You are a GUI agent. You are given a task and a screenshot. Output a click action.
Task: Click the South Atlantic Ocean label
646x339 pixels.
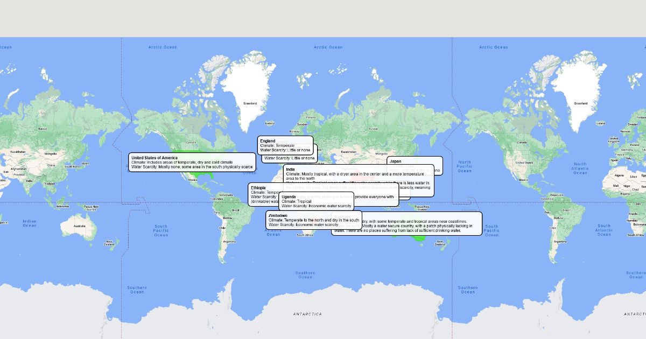(x=604, y=230)
